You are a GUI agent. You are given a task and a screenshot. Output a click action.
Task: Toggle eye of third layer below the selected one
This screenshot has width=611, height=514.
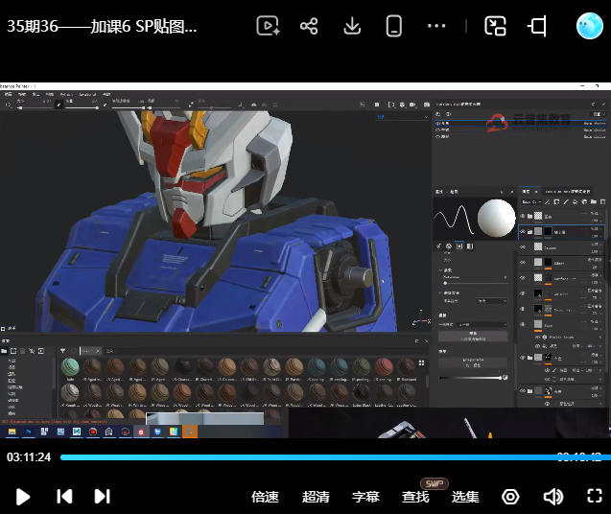(523, 278)
